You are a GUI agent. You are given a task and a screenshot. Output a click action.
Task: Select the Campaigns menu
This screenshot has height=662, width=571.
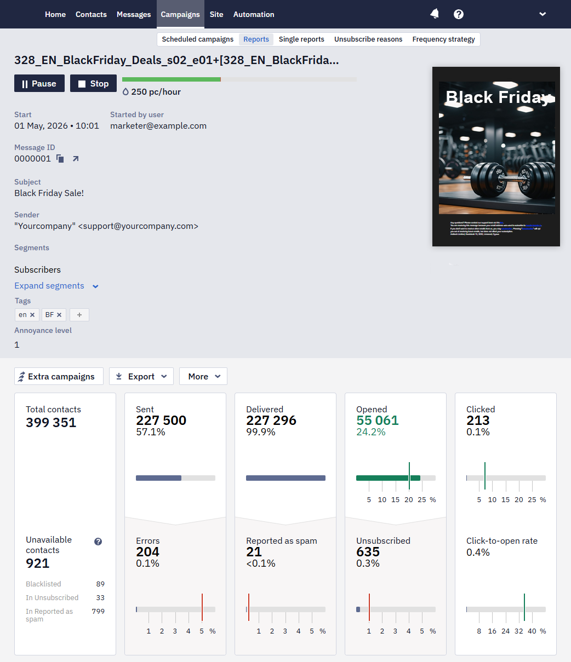180,14
